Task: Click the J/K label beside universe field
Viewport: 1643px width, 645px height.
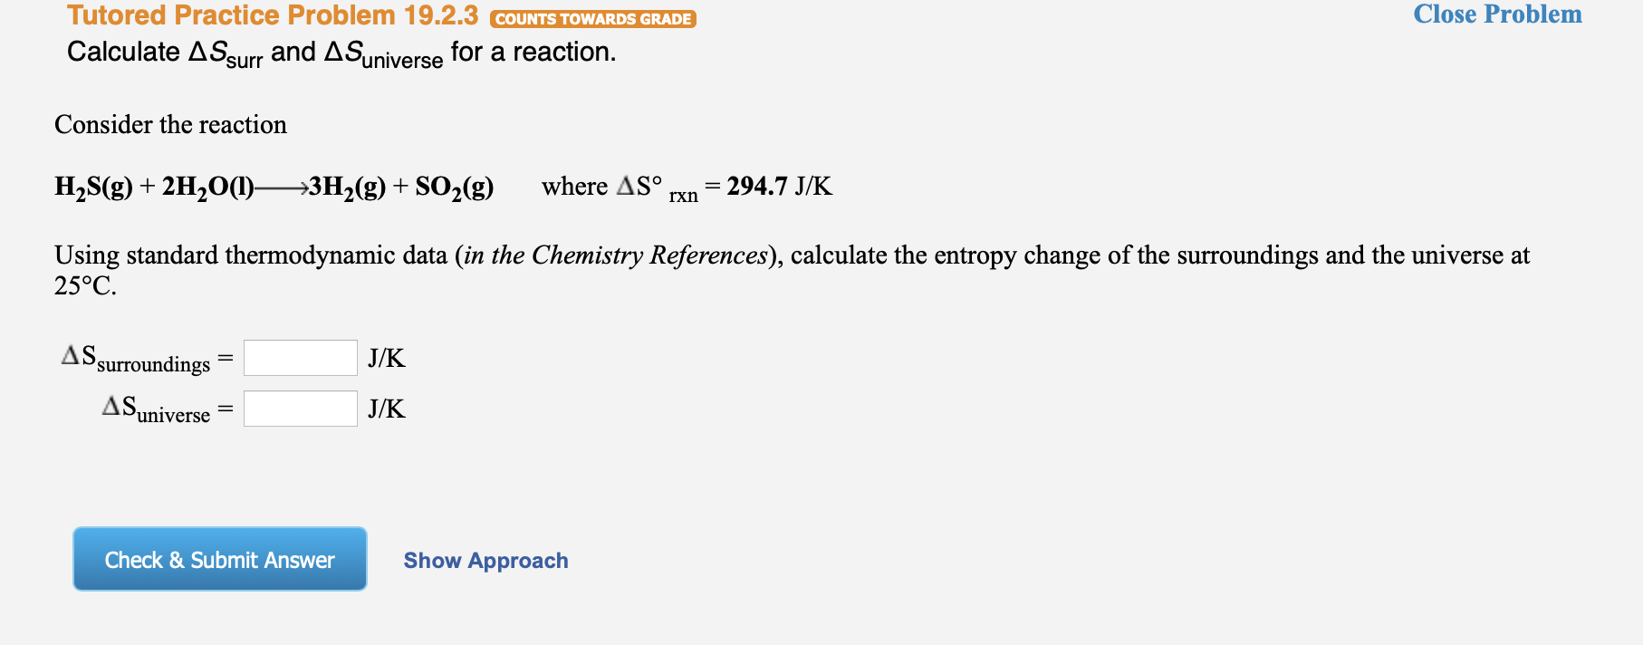Action: [385, 409]
